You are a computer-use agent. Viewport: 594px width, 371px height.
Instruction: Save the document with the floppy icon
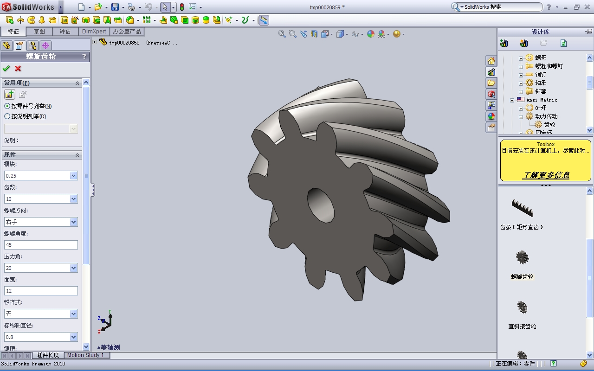point(115,7)
